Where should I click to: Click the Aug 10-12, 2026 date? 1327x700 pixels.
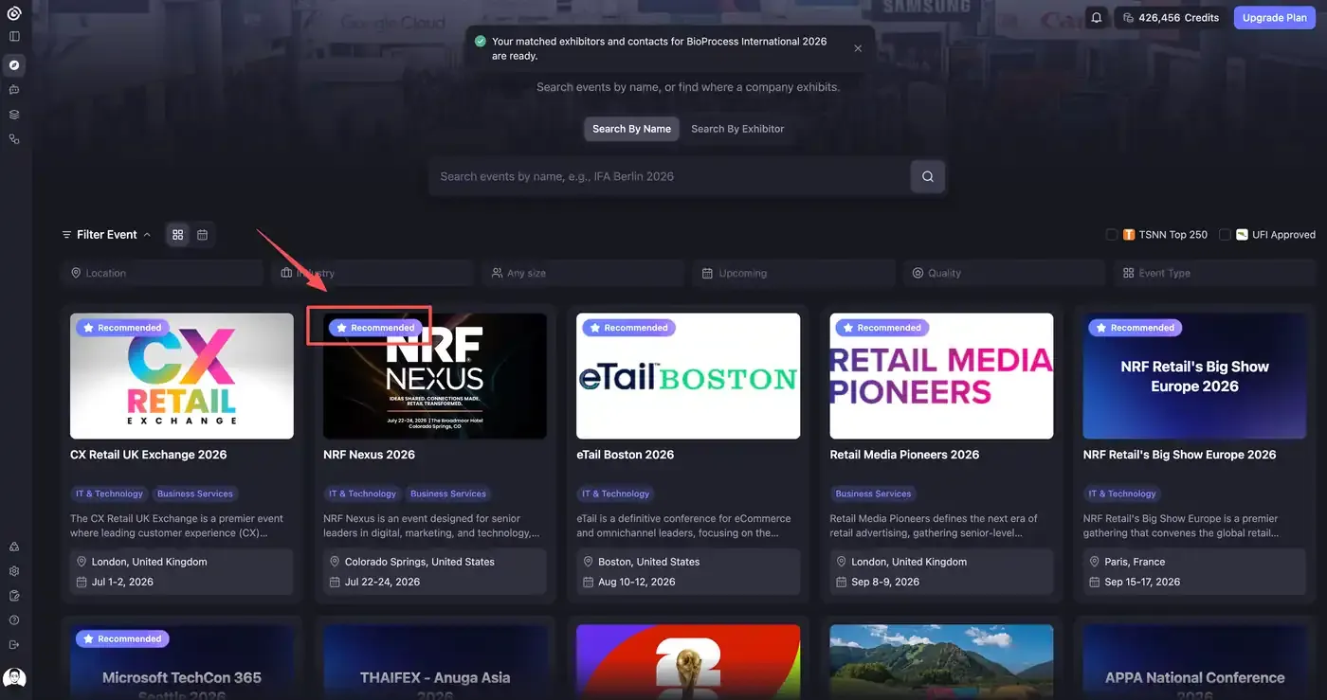tap(637, 582)
